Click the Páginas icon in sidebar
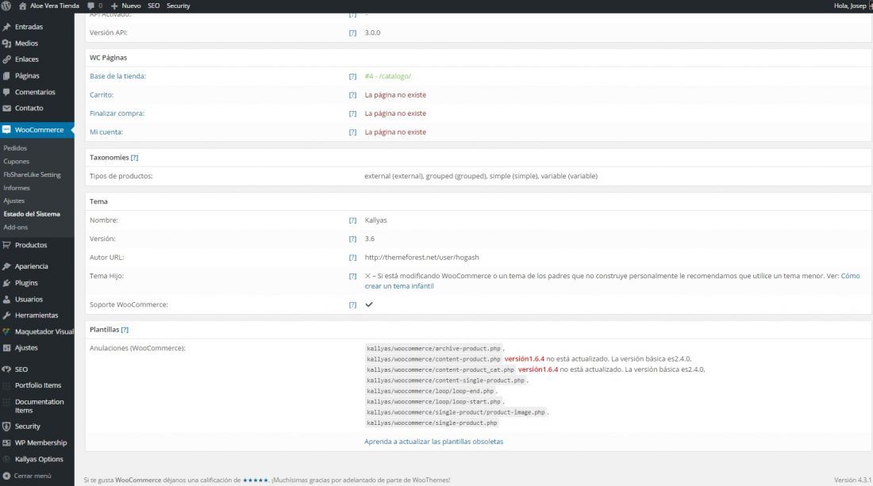873x486 pixels. (6, 75)
